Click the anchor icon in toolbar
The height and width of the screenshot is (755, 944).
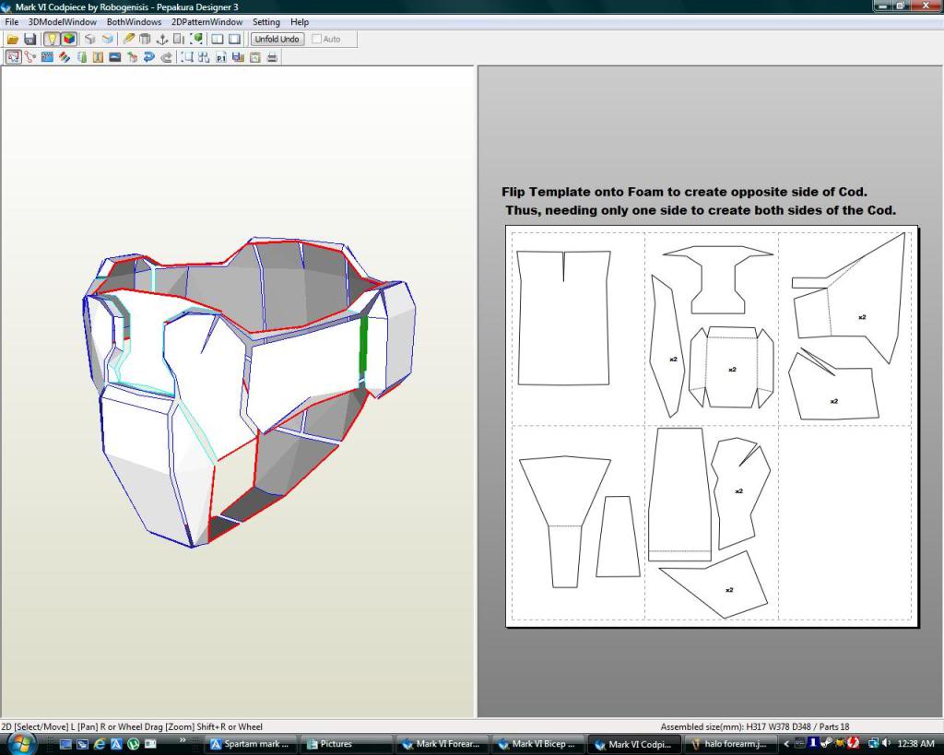click(x=161, y=40)
